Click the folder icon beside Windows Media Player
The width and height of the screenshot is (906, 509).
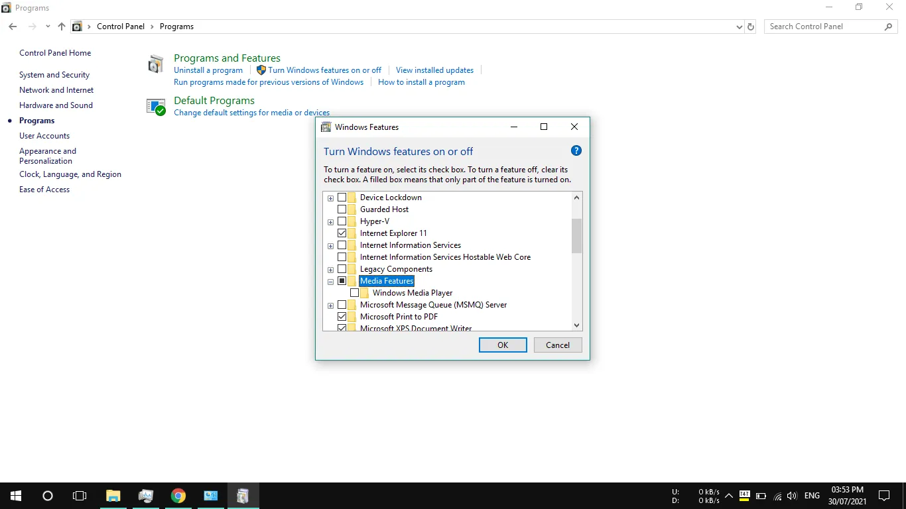[x=365, y=293]
